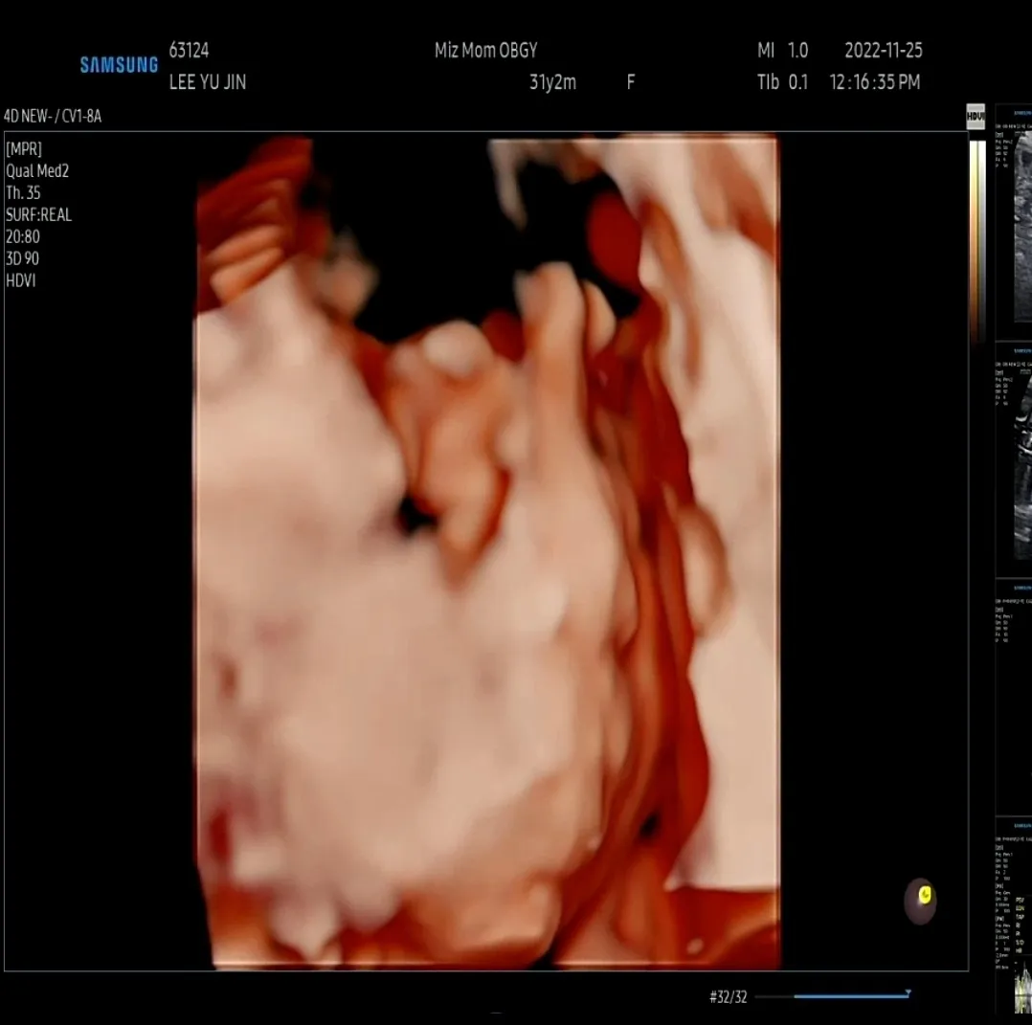Click the yellow light source sphere icon
The height and width of the screenshot is (1025, 1032).
[920, 902]
